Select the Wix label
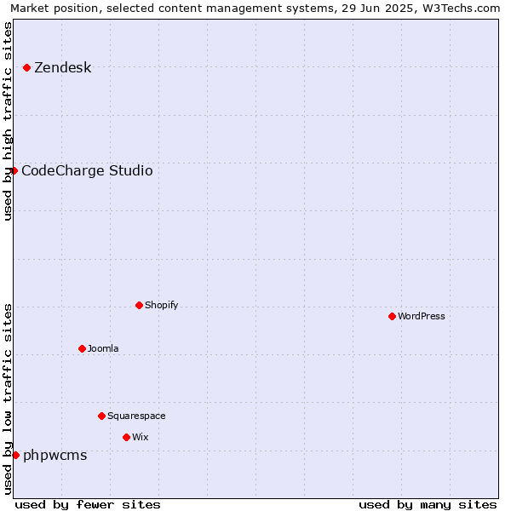This screenshot has width=511, height=511. tap(141, 437)
